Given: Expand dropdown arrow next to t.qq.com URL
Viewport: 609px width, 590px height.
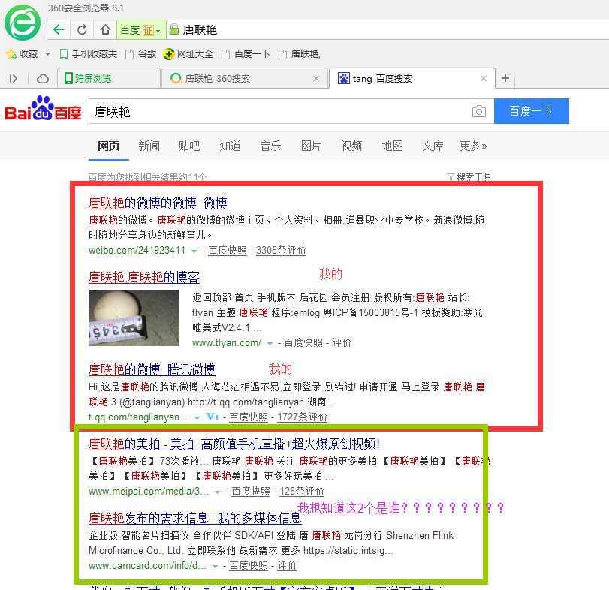Looking at the screenshot, I should pyautogui.click(x=197, y=418).
